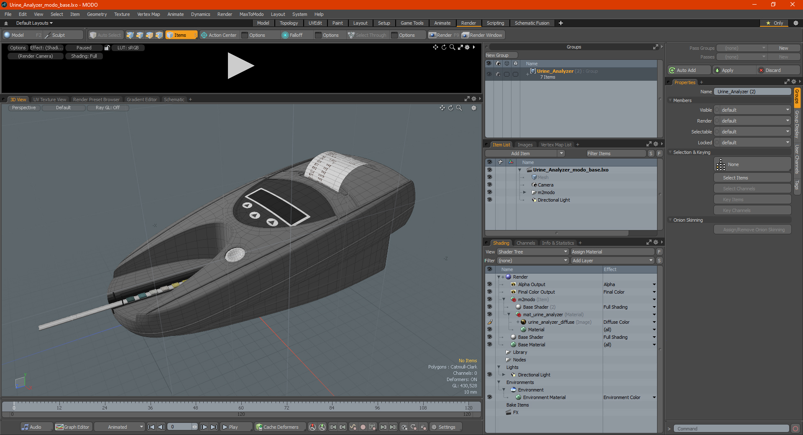Image resolution: width=803 pixels, height=435 pixels.
Task: Open the Default Layouts dropdown
Action: point(34,23)
